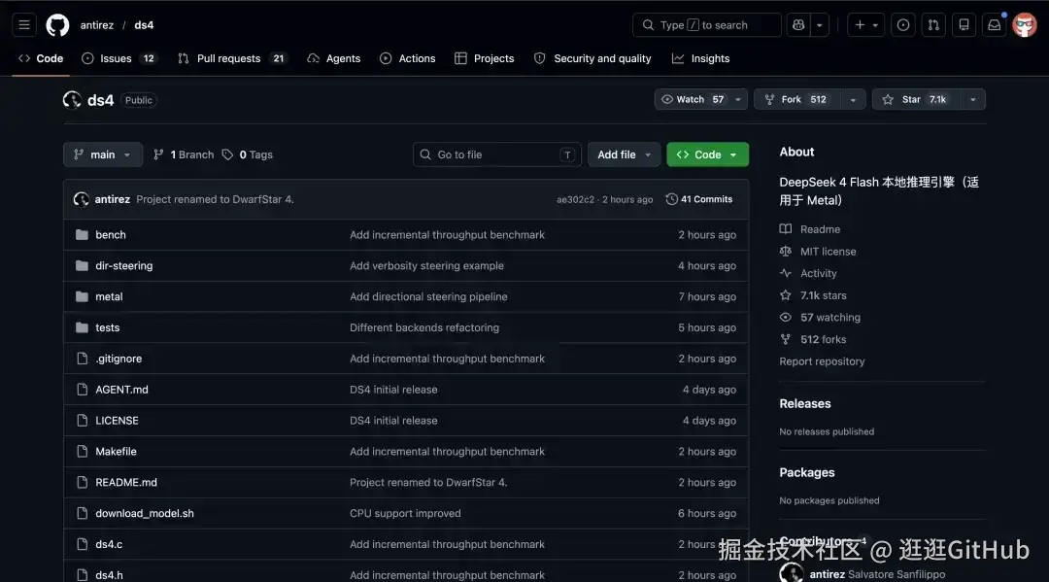Open the Actions tab
1049x582 pixels.
407,59
